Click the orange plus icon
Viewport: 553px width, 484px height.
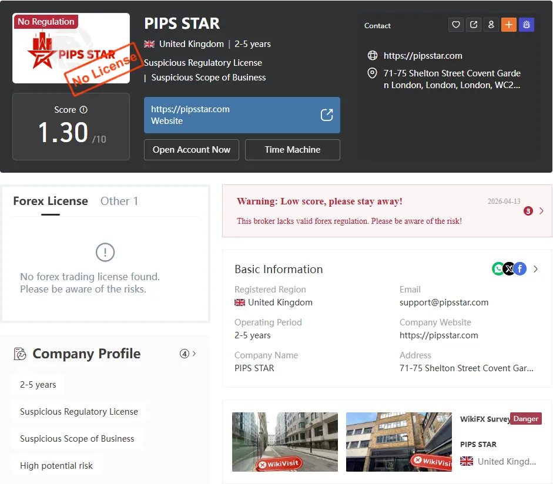(508, 25)
